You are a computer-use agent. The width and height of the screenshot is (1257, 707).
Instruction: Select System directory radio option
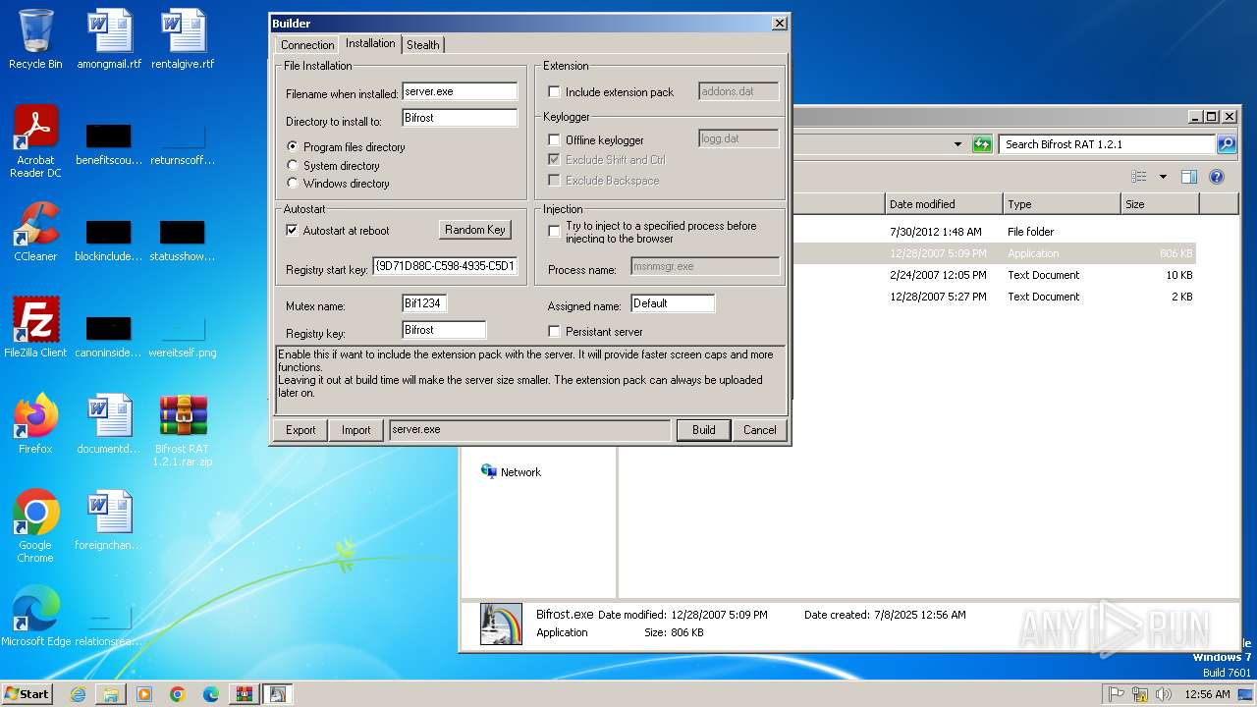click(x=293, y=166)
